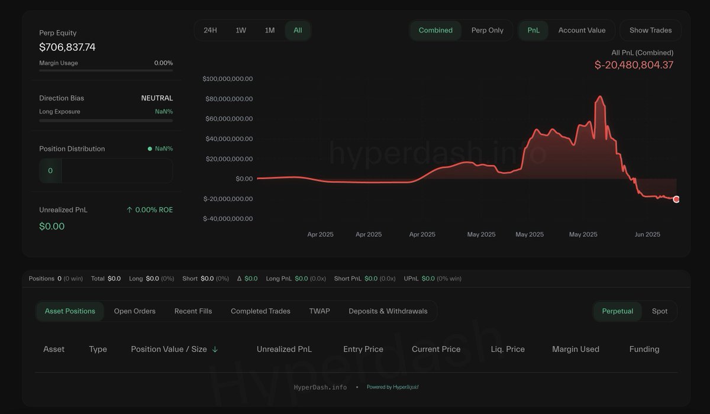Click the All PnL value $-20,480,804.37
Screen dimensions: 710x414
point(634,65)
